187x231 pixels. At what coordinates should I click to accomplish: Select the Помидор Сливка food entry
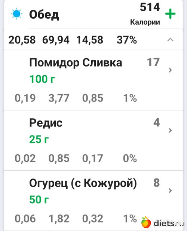[x=93, y=80]
